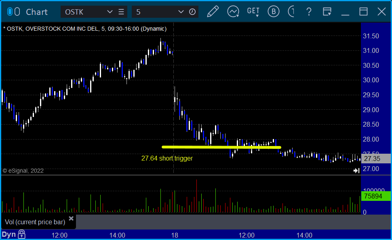This screenshot has width=392, height=240.
Task: Select the pencil drawing tools icon
Action: [213, 11]
